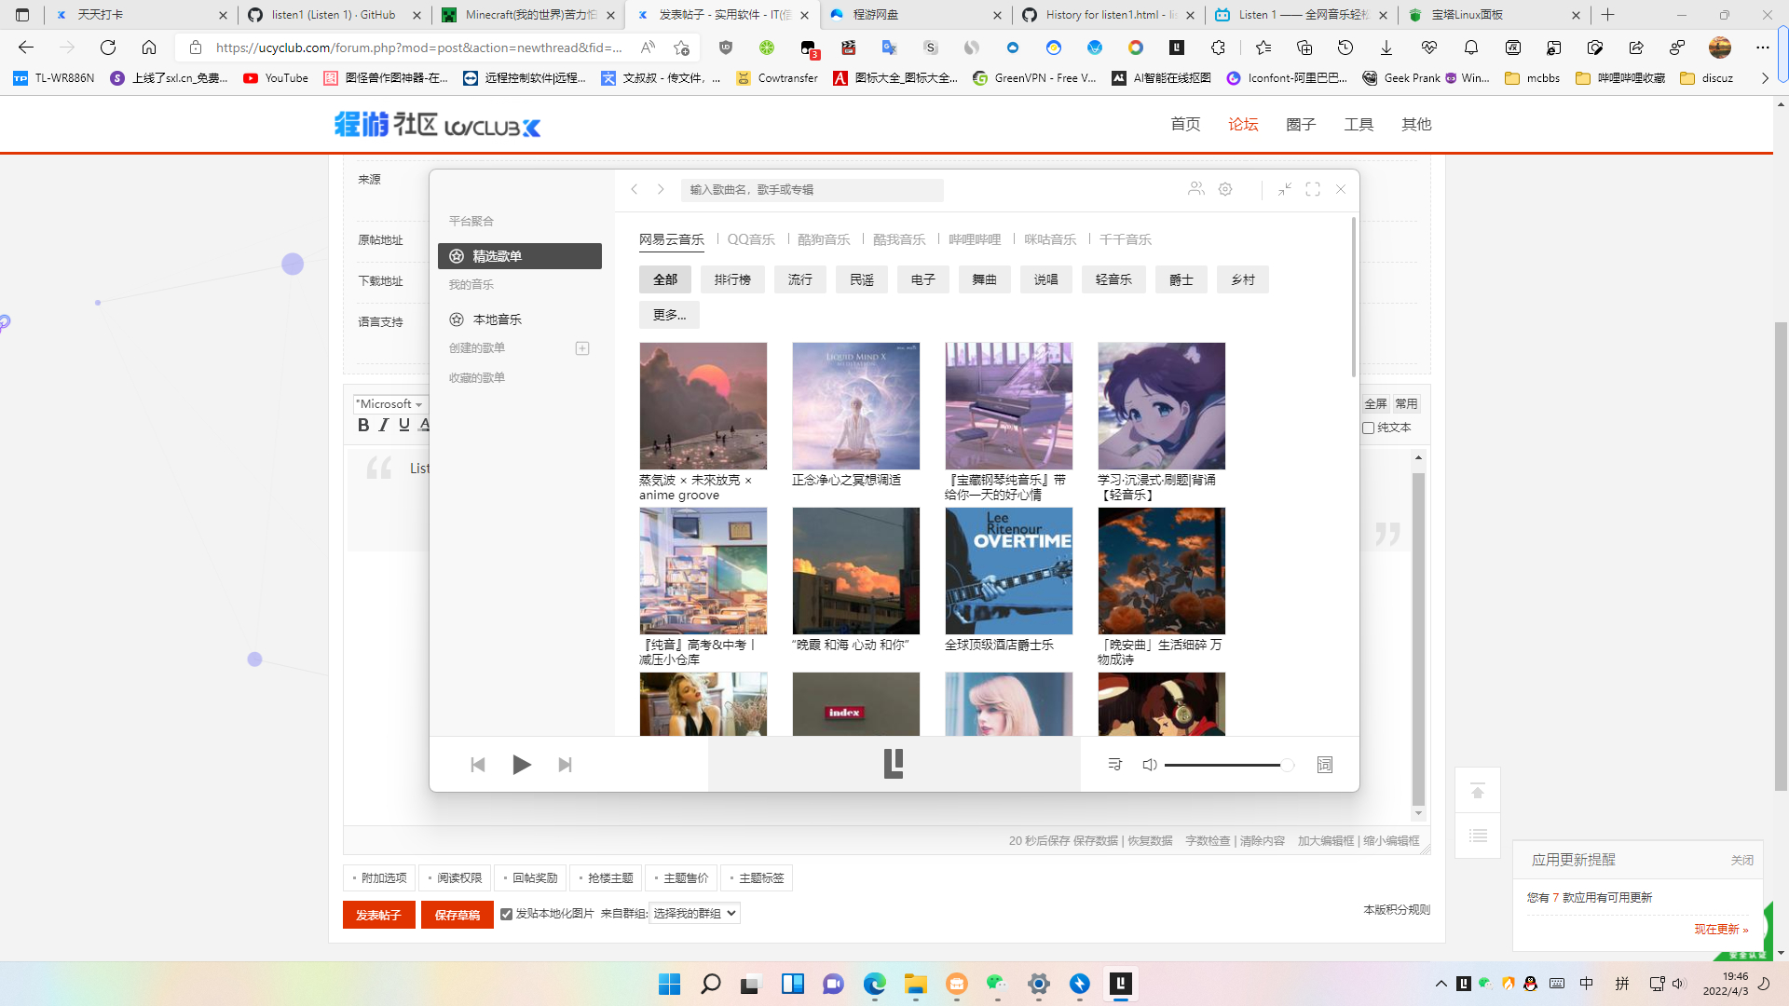Image resolution: width=1789 pixels, height=1006 pixels.
Task: Switch editor to 全屏 mode
Action: [1375, 403]
